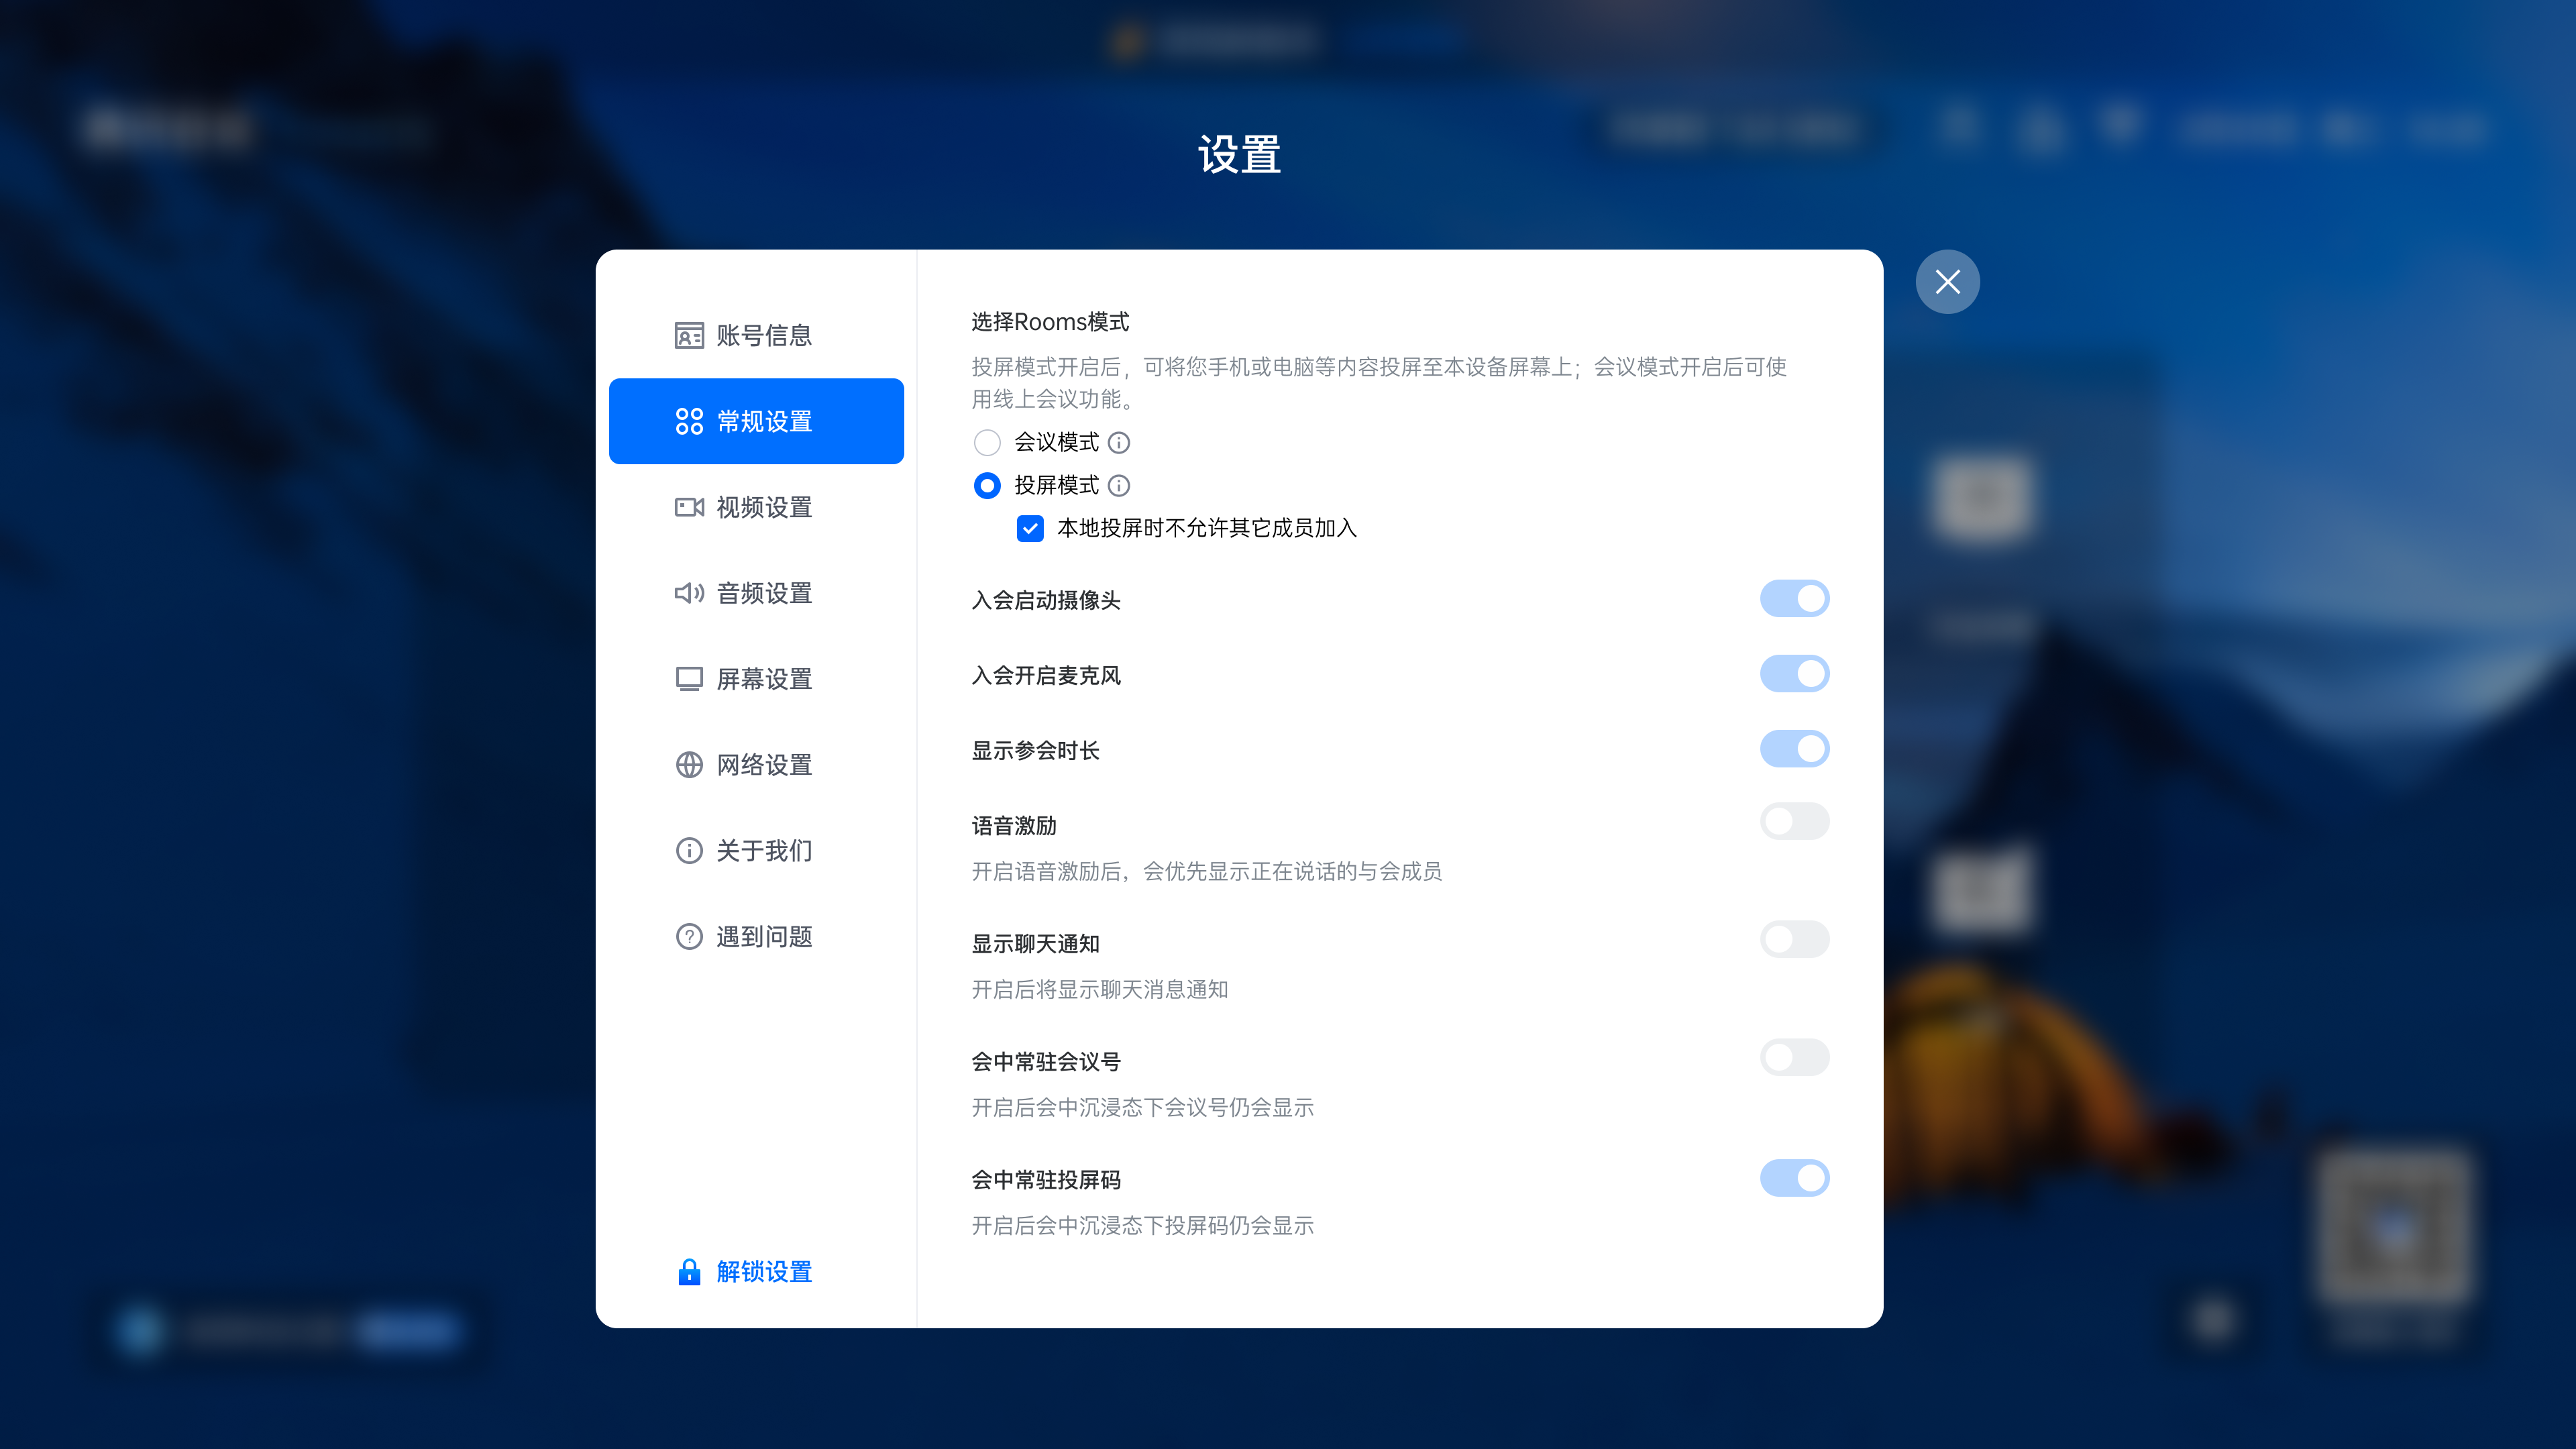The width and height of the screenshot is (2576, 1449).
Task: Click the account info card icon
Action: (x=688, y=335)
